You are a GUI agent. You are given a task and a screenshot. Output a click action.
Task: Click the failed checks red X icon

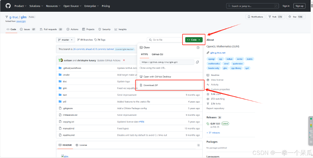[124, 60]
